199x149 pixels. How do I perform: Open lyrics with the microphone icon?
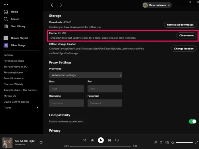coord(155,143)
